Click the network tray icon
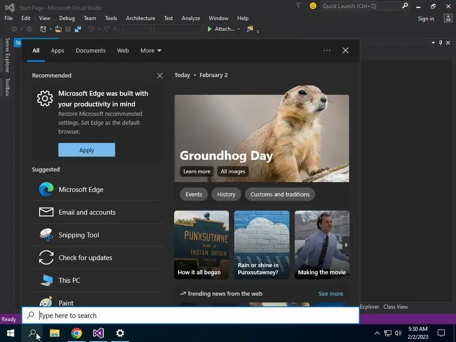 pos(388,333)
